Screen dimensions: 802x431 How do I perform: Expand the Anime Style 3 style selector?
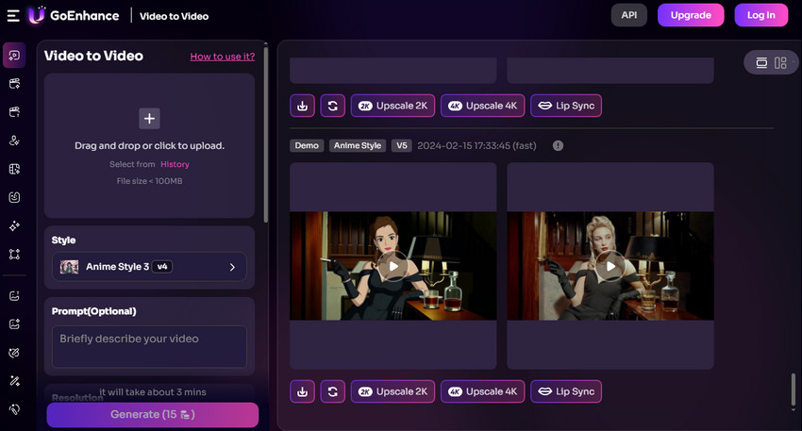[149, 267]
